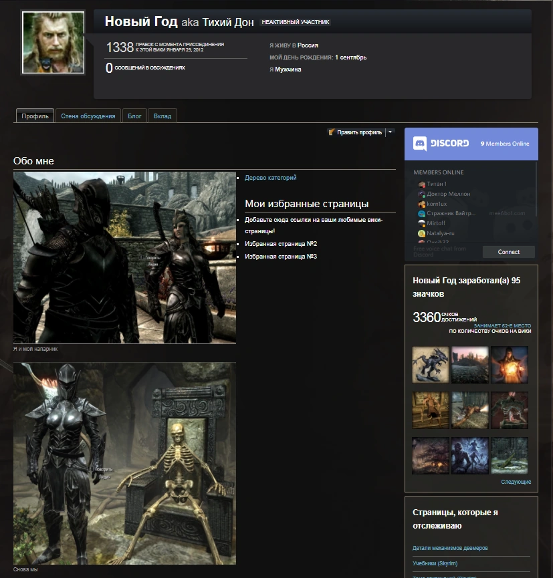Click avatar icon next to korn1ux
Image resolution: width=553 pixels, height=578 pixels.
click(x=422, y=204)
